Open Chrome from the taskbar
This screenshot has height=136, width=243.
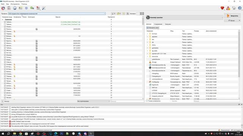click(x=21, y=134)
